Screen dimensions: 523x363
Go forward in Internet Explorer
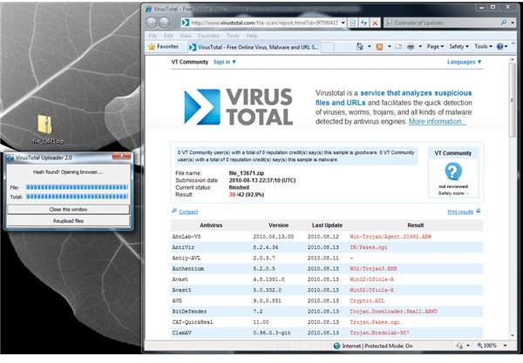click(x=164, y=23)
